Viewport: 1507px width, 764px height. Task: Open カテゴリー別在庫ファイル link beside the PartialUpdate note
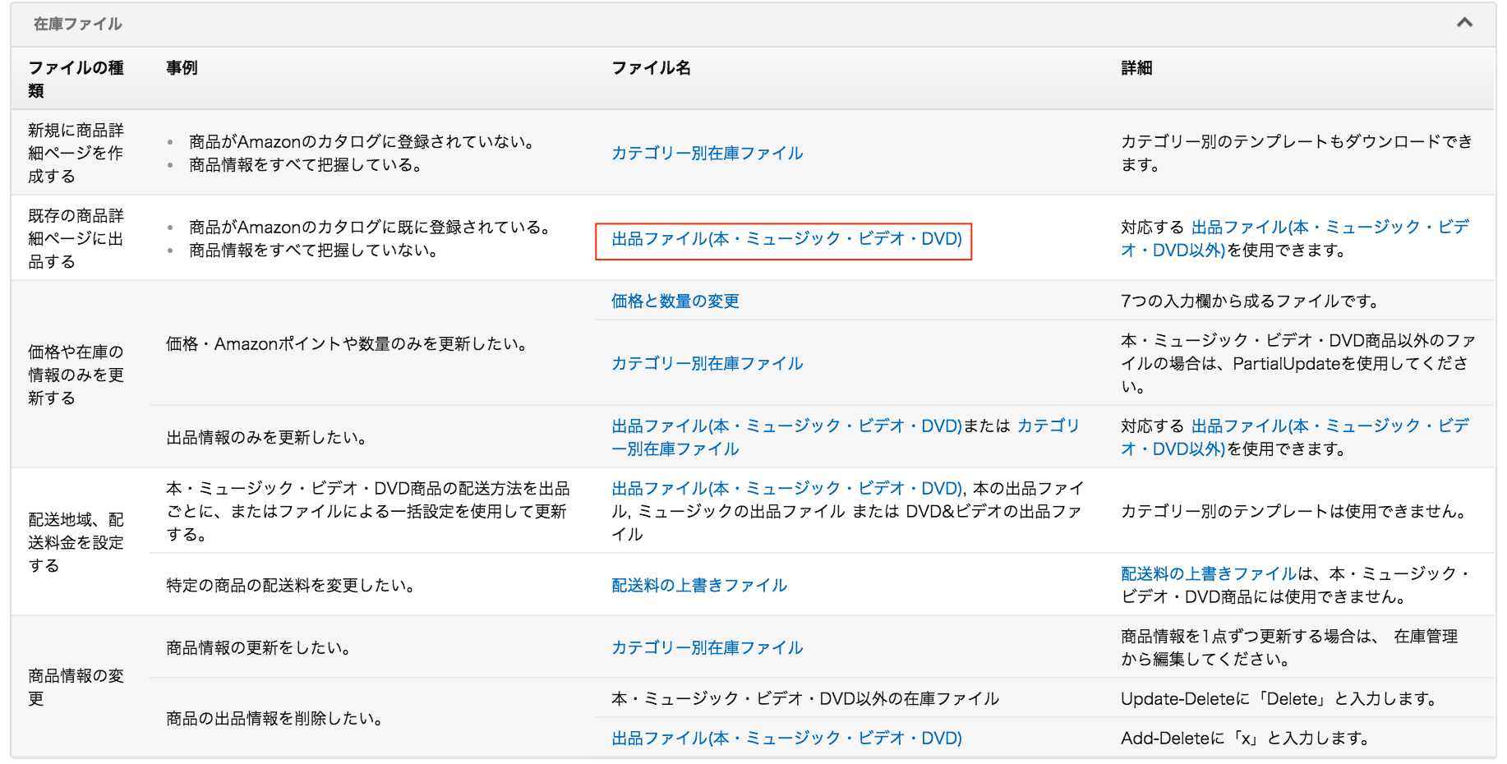pyautogui.click(x=707, y=363)
